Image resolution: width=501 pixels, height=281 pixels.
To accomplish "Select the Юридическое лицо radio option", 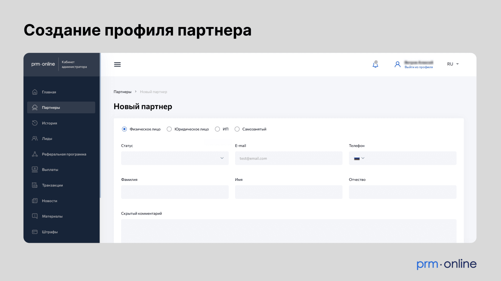I will pyautogui.click(x=169, y=129).
